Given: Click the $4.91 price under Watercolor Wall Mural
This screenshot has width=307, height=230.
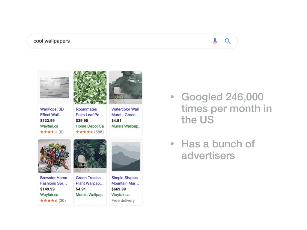Looking at the screenshot, I should pyautogui.click(x=116, y=121).
